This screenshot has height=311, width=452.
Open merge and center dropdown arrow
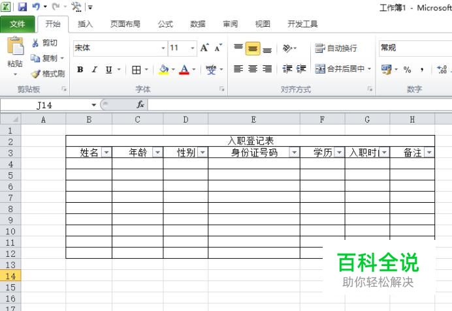[x=369, y=69]
